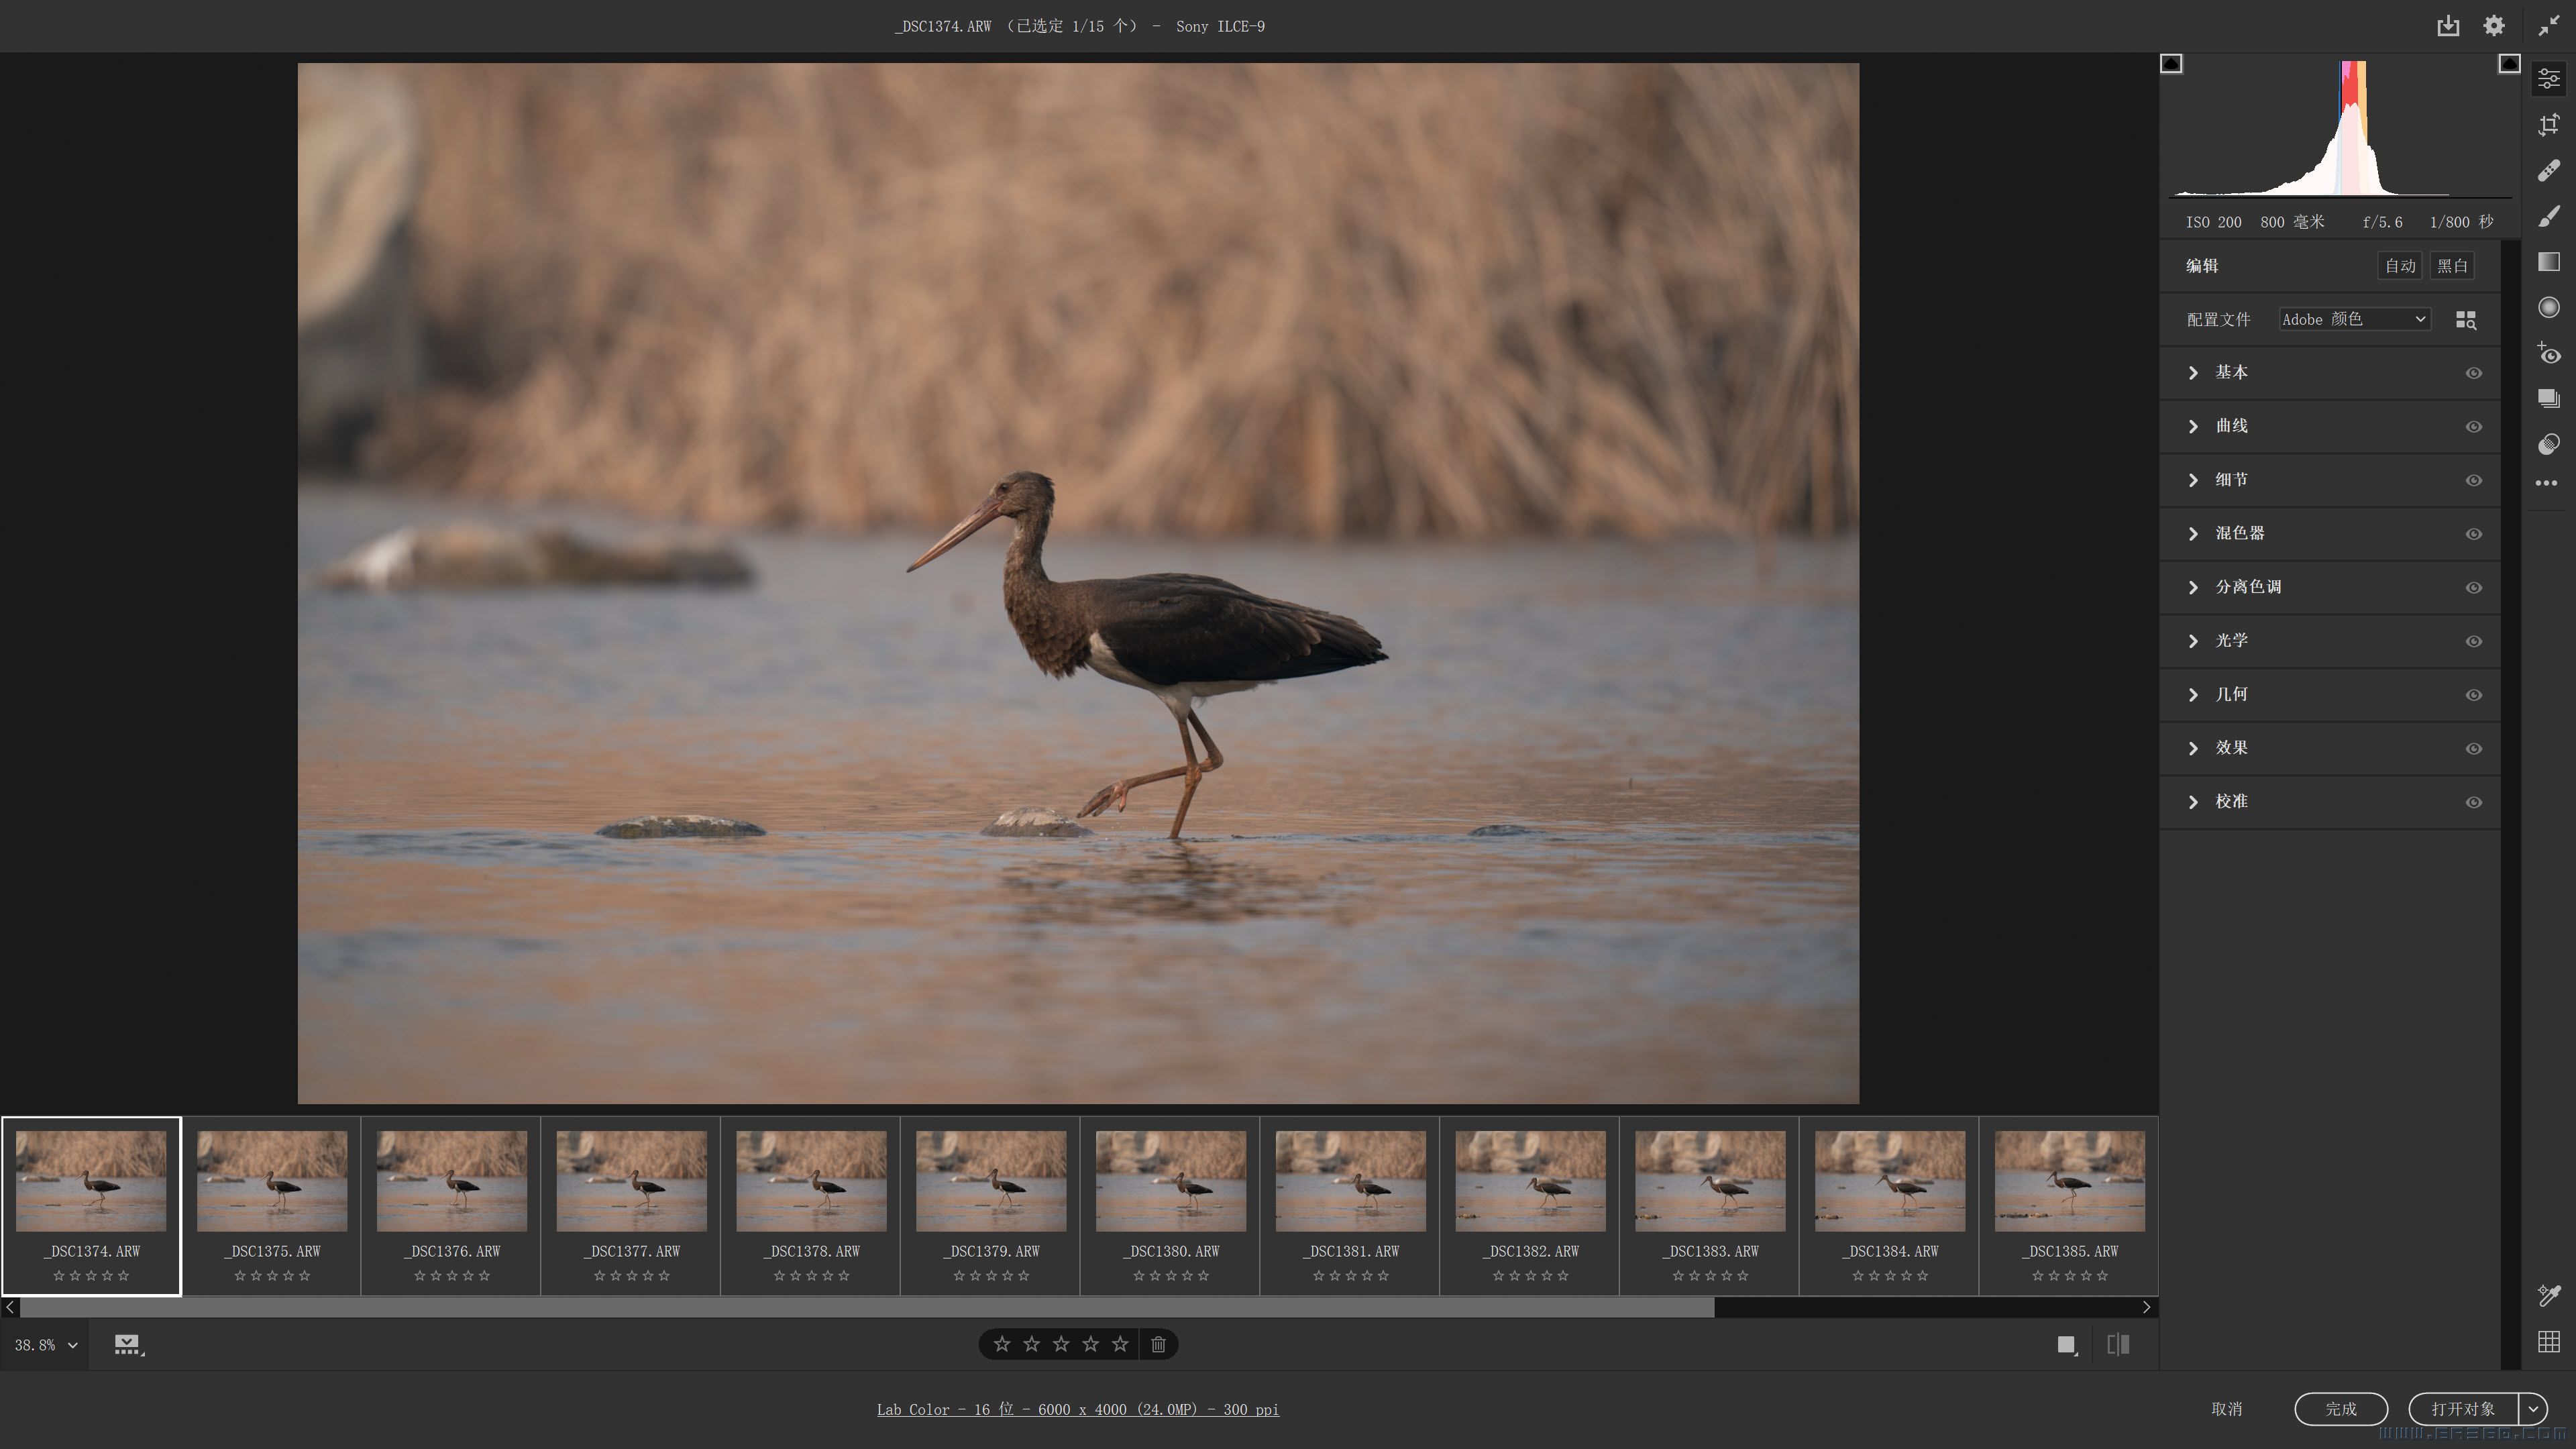Toggle shadow clipping warning in histogram

tap(2171, 64)
